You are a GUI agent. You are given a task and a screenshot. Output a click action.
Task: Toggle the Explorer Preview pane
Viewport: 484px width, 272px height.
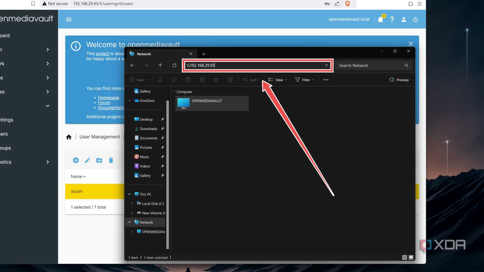click(x=399, y=80)
